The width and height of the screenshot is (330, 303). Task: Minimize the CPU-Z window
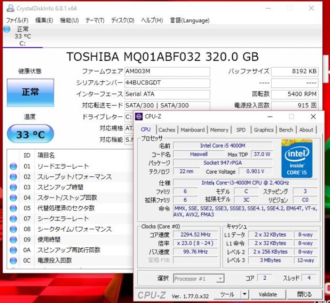click(x=270, y=117)
